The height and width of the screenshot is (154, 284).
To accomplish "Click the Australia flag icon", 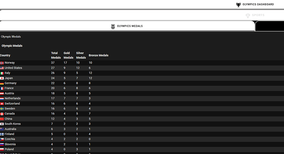I will (x=2, y=129).
